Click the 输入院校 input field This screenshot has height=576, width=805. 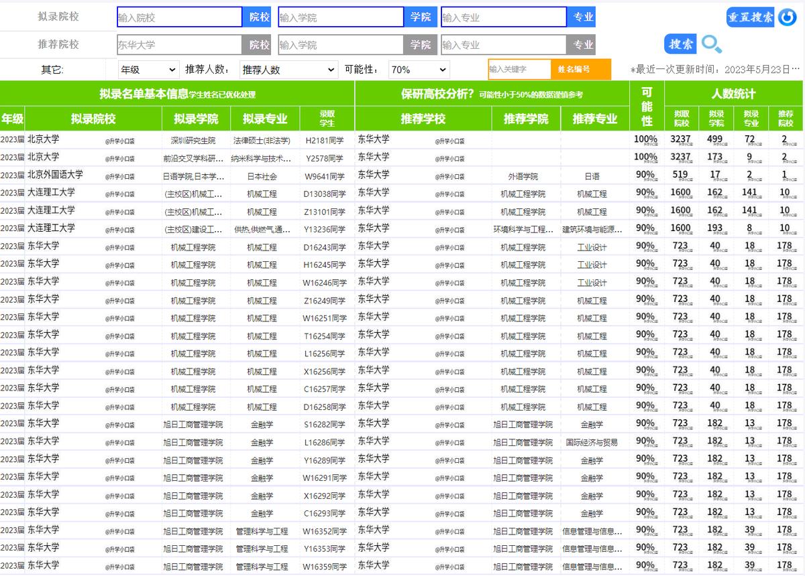pos(178,16)
